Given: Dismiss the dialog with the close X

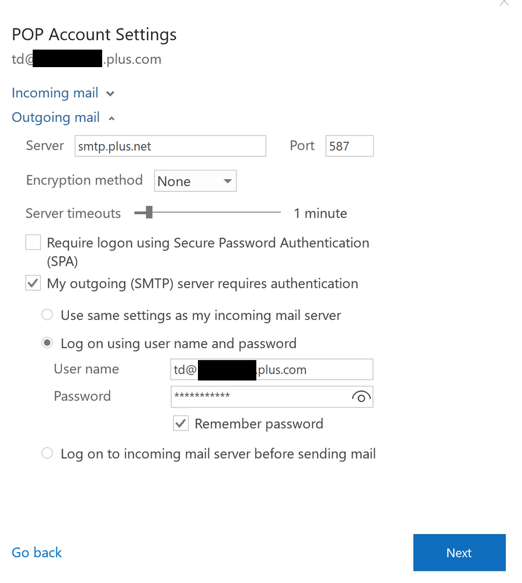Looking at the screenshot, I should (x=503, y=3).
